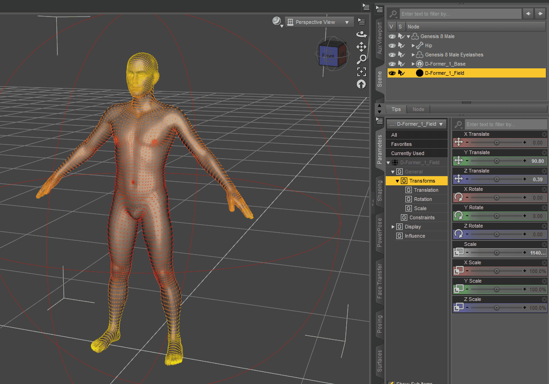Click the search magnifier in Scene pane
This screenshot has width=549, height=384.
click(x=393, y=13)
